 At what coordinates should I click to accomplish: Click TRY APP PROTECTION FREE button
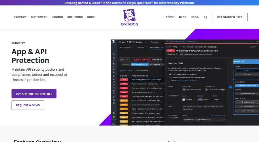pos(34,94)
